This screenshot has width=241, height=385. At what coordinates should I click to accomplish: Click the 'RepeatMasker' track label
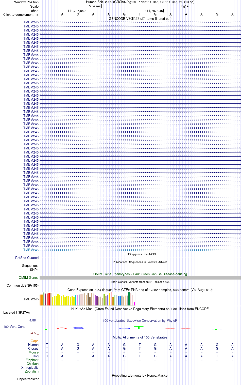point(28,379)
